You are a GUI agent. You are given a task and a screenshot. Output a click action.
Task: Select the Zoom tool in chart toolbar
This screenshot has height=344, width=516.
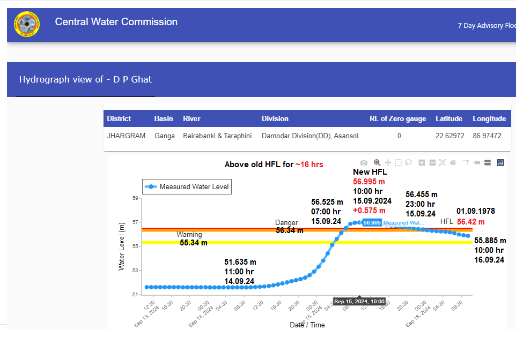pos(377,163)
